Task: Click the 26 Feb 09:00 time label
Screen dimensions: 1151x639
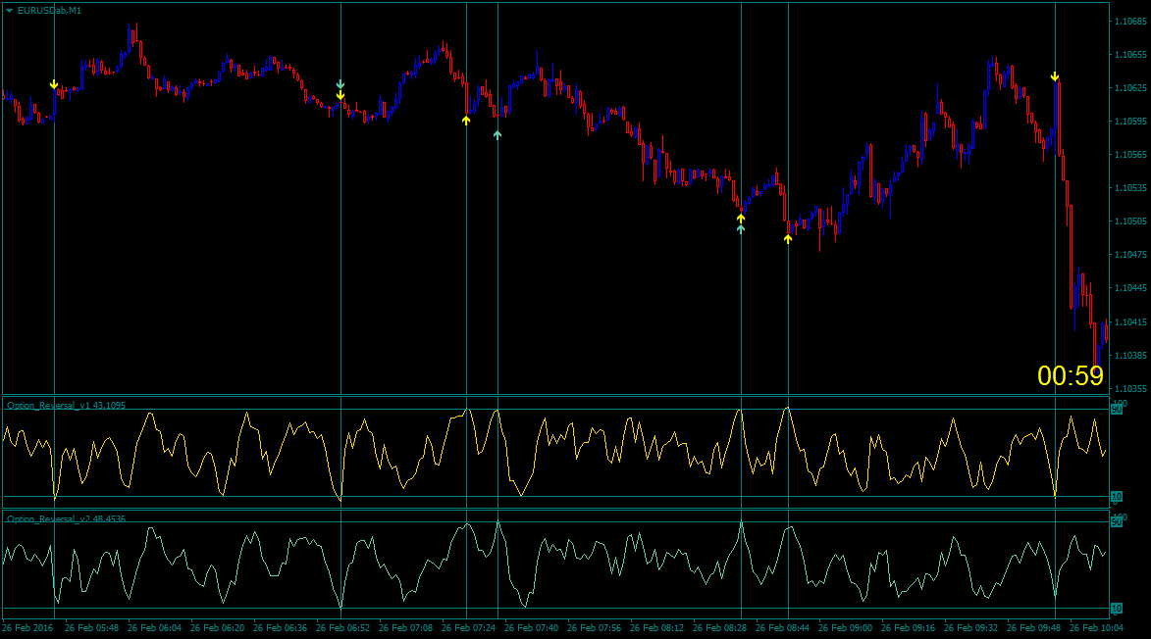Action: (x=846, y=628)
